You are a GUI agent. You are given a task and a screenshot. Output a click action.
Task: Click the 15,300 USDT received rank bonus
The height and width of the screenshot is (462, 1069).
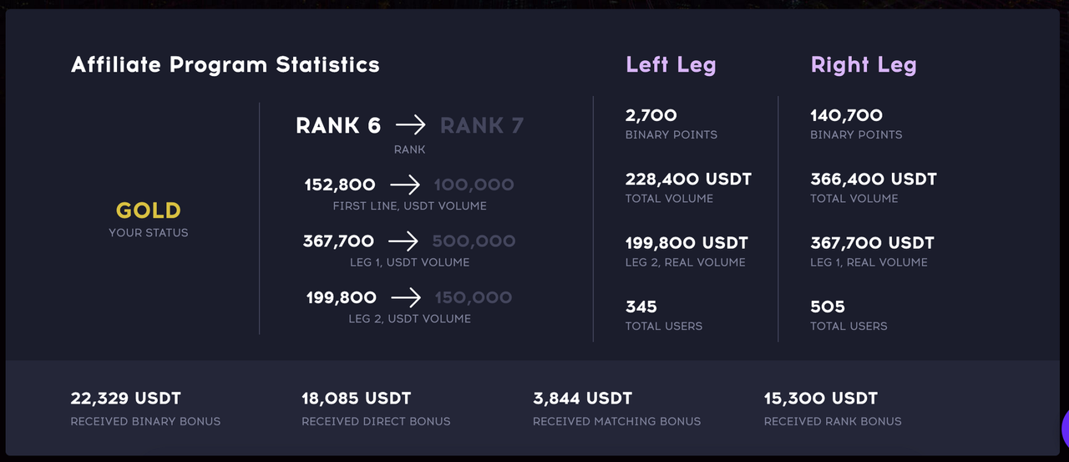click(821, 399)
